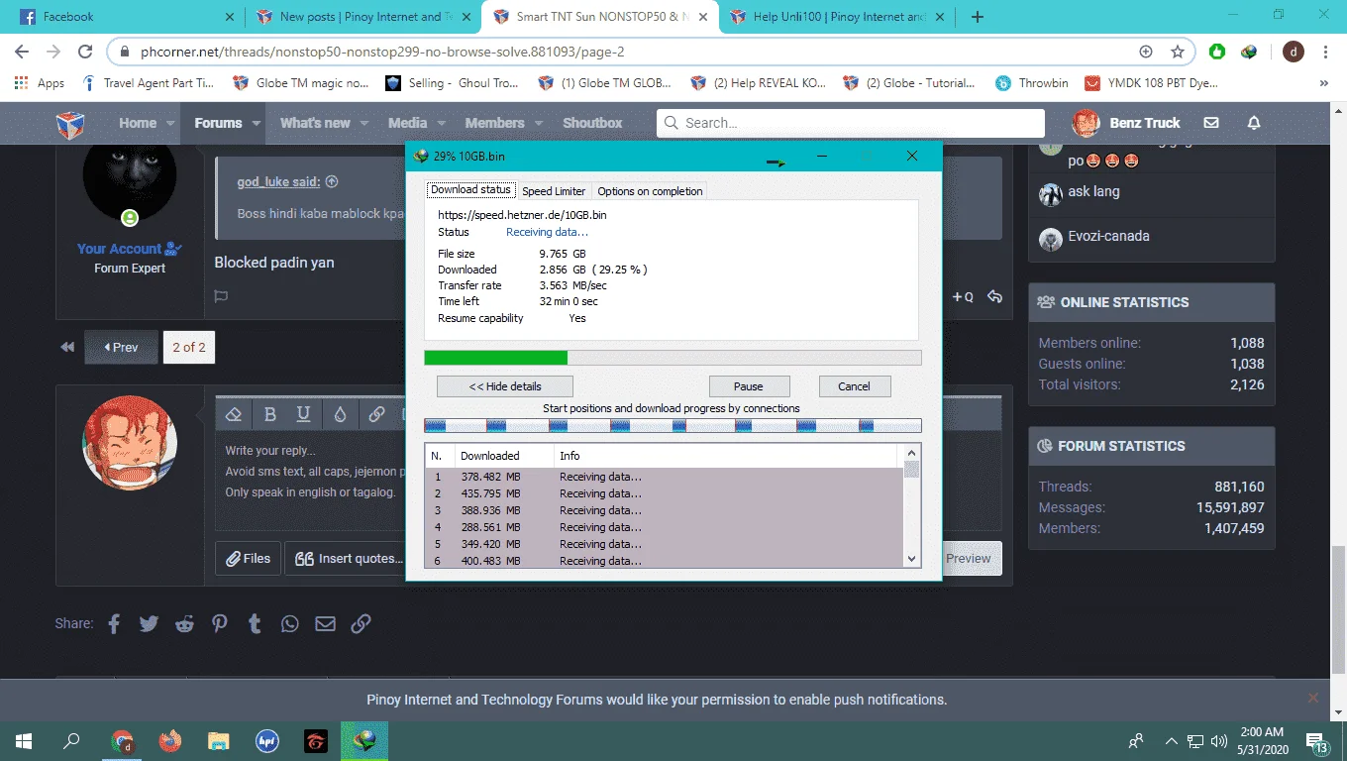
Task: Switch to Speed Limiter tab
Action: pos(554,191)
